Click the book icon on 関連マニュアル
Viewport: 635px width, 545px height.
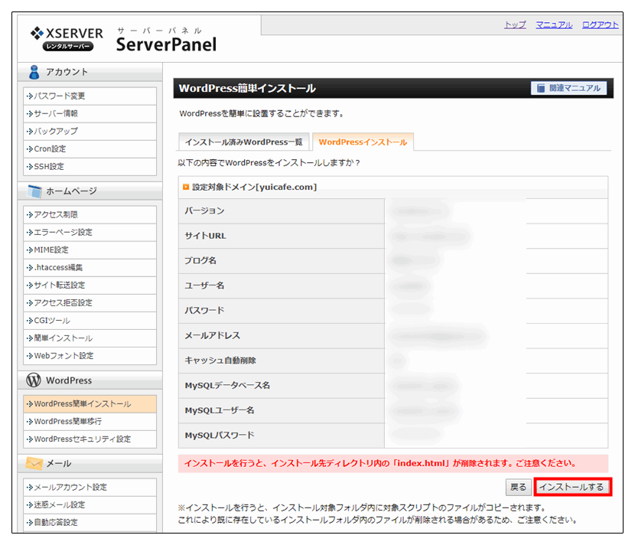click(541, 88)
